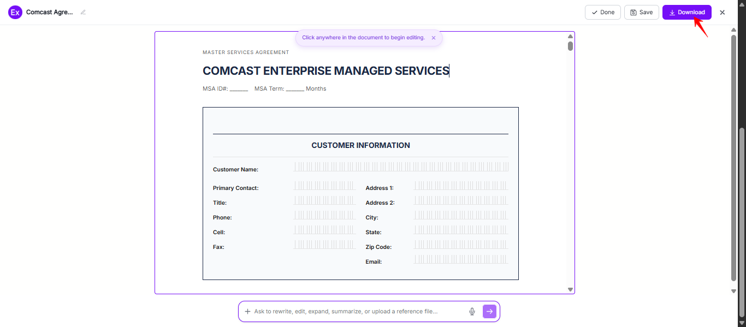The image size is (746, 327).
Task: Click the plus attach icon in prompt bar
Action: pos(247,311)
